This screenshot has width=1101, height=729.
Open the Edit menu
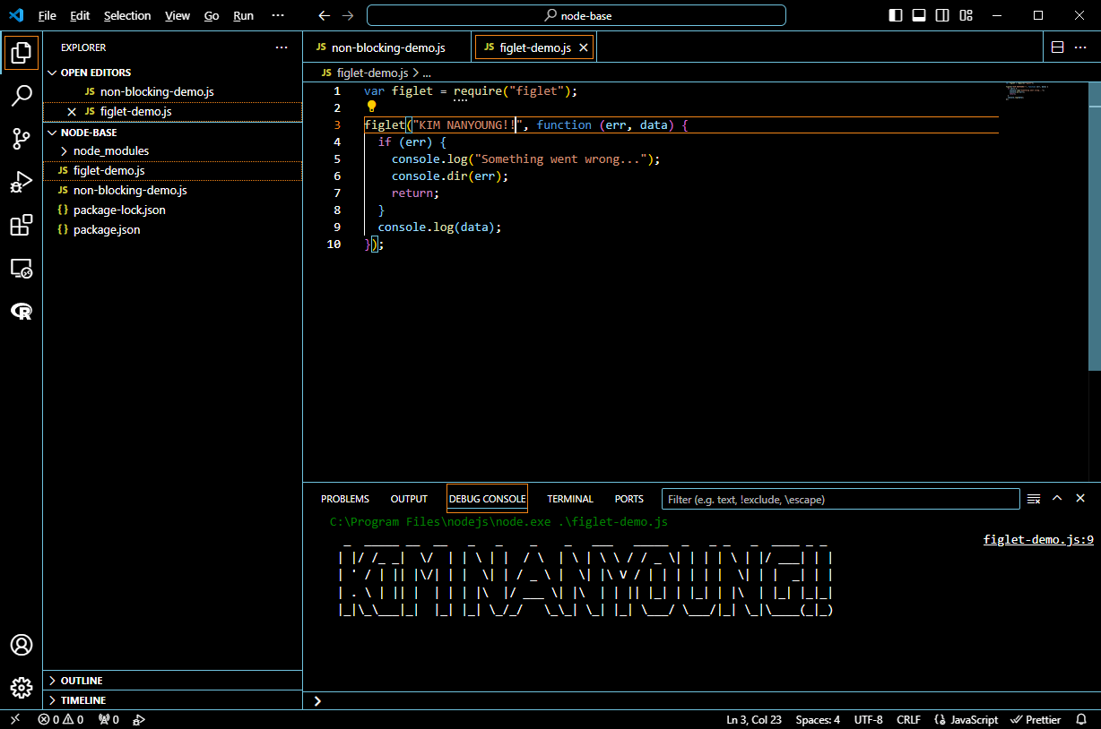click(x=80, y=15)
